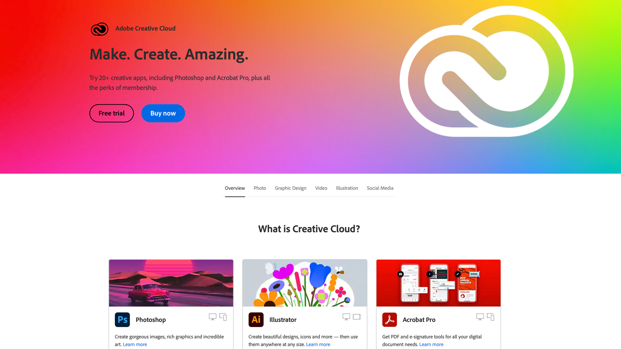Click the Illustration navigation tab
Image resolution: width=621 pixels, height=349 pixels.
coord(347,188)
